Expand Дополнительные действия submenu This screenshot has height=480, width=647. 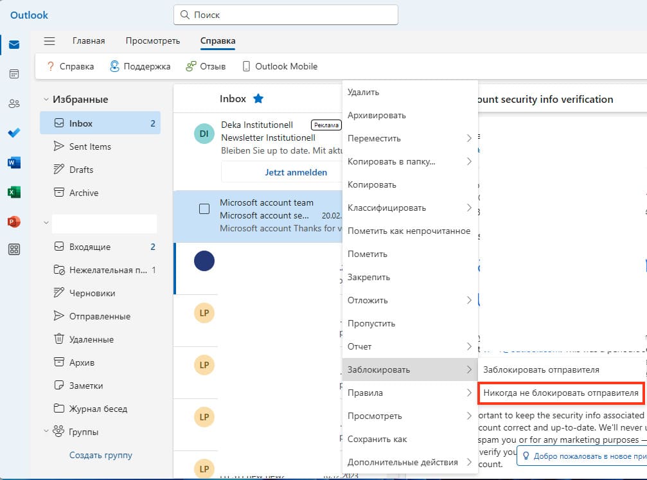click(x=469, y=462)
